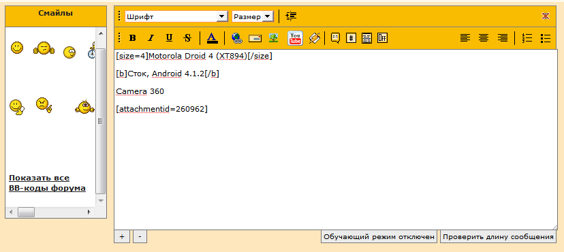Click the OFF (offtopic) tag icon
The image size is (564, 252).
(382, 37)
